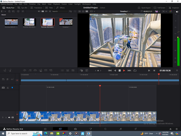Jump to the last frame
This screenshot has height=136, width=181.
[129, 70]
